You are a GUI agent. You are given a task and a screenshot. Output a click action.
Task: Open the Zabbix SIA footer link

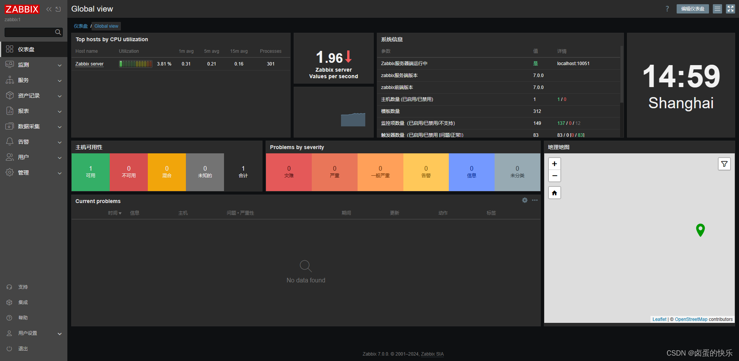click(432, 354)
